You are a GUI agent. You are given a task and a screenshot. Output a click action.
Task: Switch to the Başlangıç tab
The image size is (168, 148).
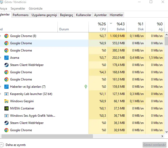pos(67,15)
